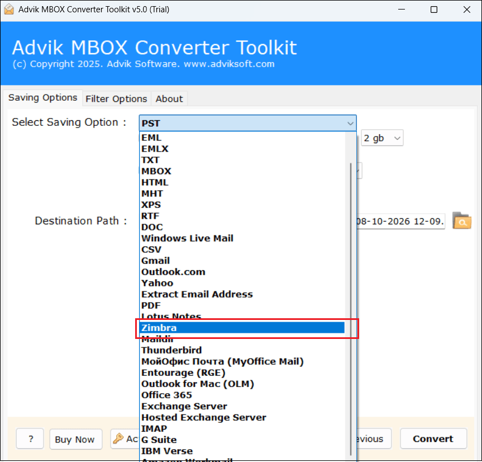
Task: Click the destination path text field
Action: pyautogui.click(x=400, y=221)
